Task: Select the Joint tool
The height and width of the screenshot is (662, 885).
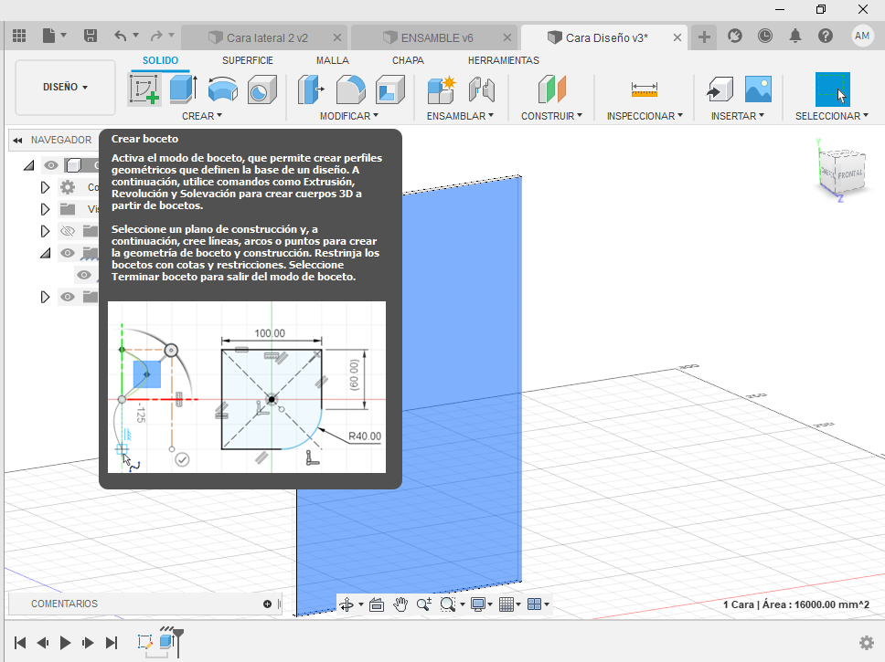Action: tap(482, 89)
